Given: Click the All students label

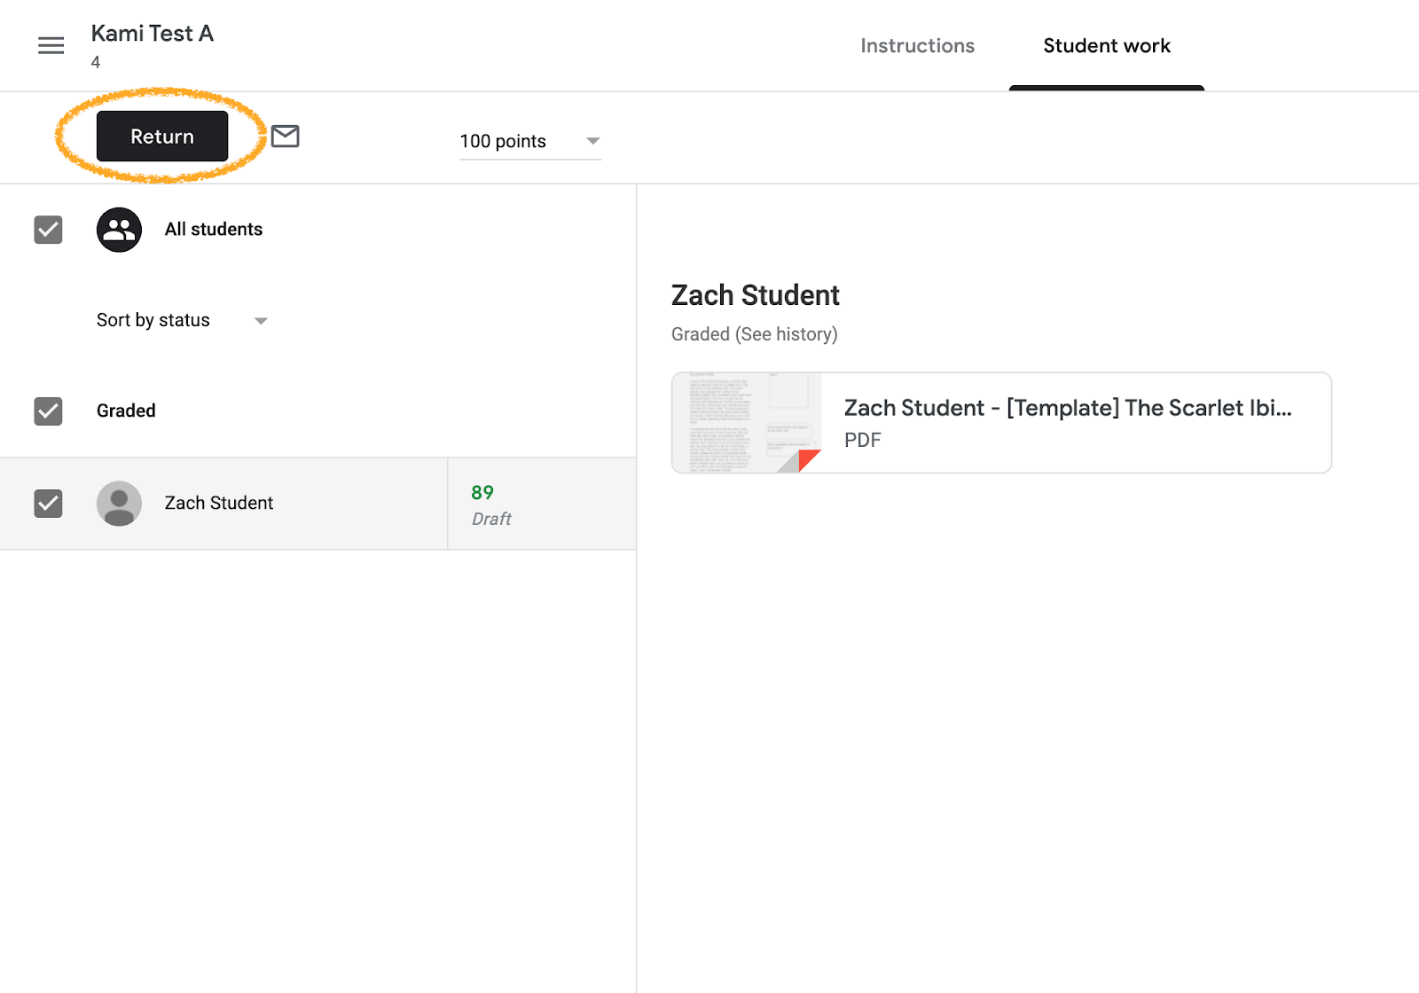Looking at the screenshot, I should tap(213, 230).
